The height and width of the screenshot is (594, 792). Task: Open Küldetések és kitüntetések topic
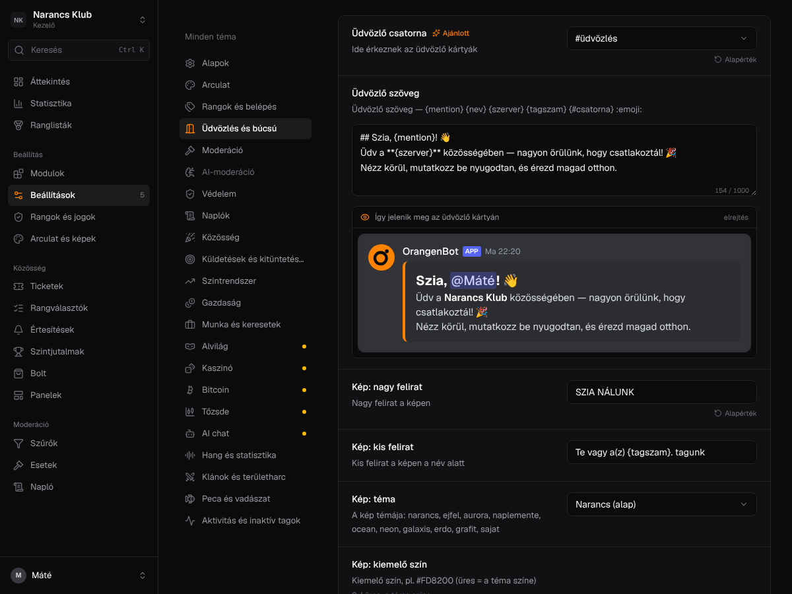coord(246,259)
